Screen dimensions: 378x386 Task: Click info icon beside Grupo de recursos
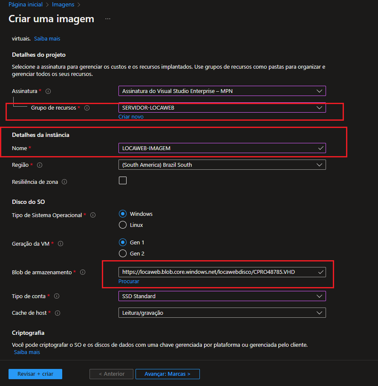click(87, 108)
